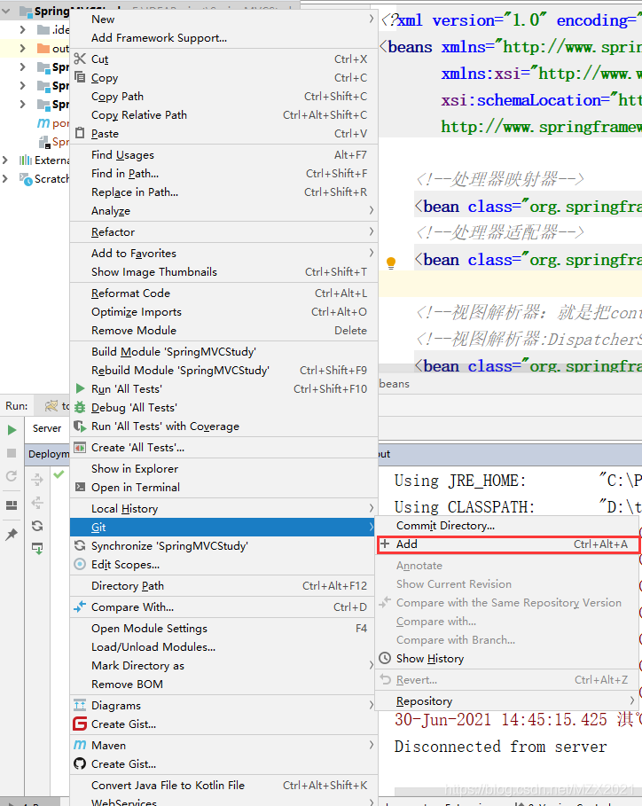Click the green Run 'All Tests' arrow icon

pyautogui.click(x=80, y=388)
